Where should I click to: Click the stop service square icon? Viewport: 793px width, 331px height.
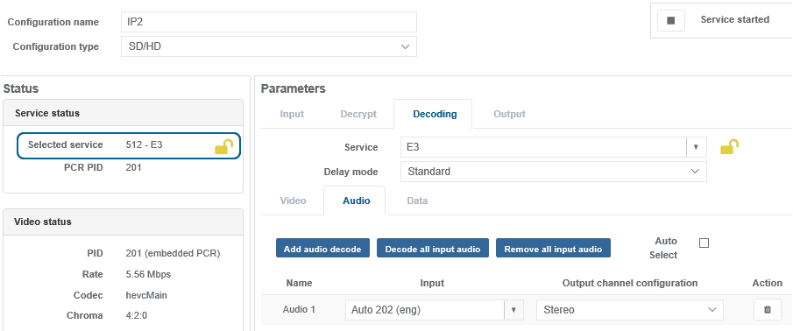671,21
